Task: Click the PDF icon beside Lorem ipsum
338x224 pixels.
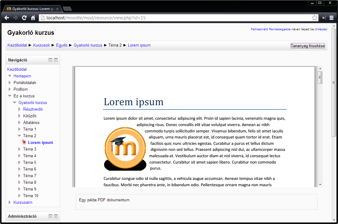Action: tap(24, 142)
